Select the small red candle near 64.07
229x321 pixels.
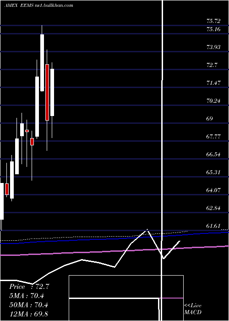[7, 189]
